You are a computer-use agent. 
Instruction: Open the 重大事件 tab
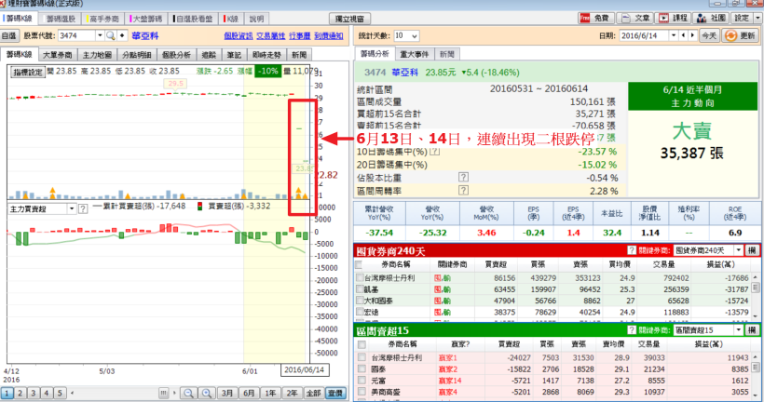point(414,55)
